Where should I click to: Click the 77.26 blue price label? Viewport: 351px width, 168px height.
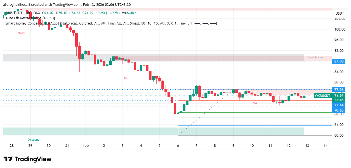coord(339,90)
